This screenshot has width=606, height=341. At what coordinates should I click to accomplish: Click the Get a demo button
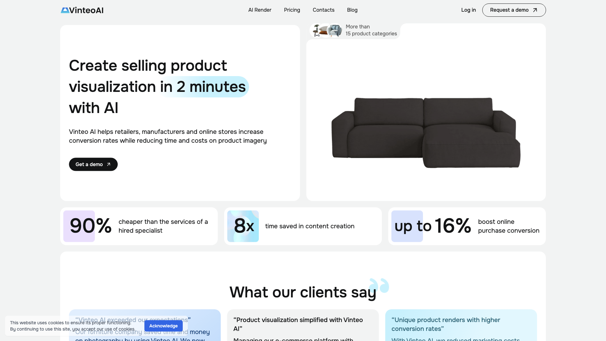coord(93,164)
